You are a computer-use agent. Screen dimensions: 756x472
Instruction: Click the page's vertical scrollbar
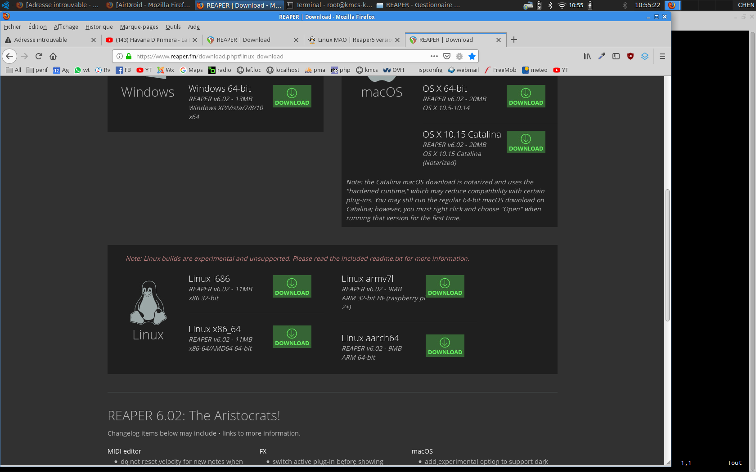tap(668, 255)
